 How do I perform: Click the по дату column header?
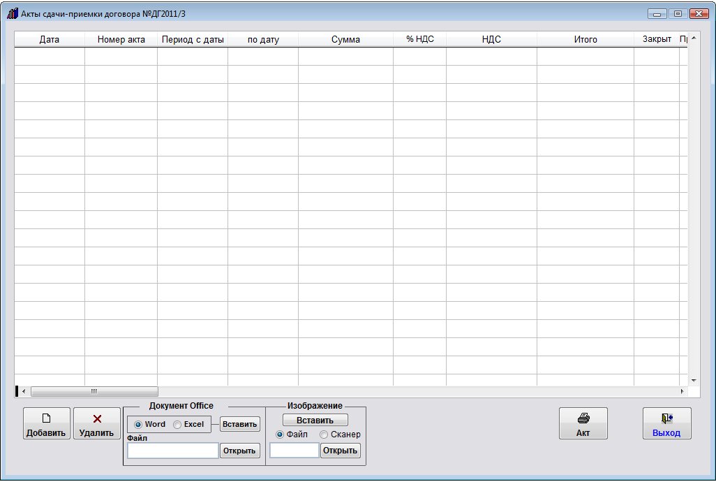click(x=263, y=39)
